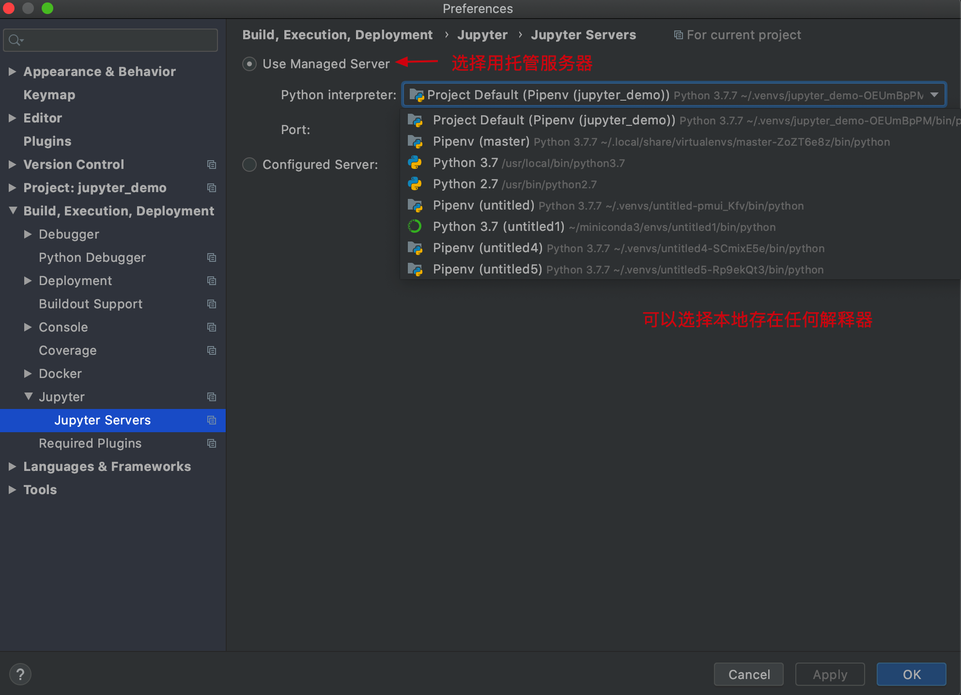
Task: Choose Project Default (Pipenv (jupyter_demo)) from list
Action: pyautogui.click(x=681, y=121)
